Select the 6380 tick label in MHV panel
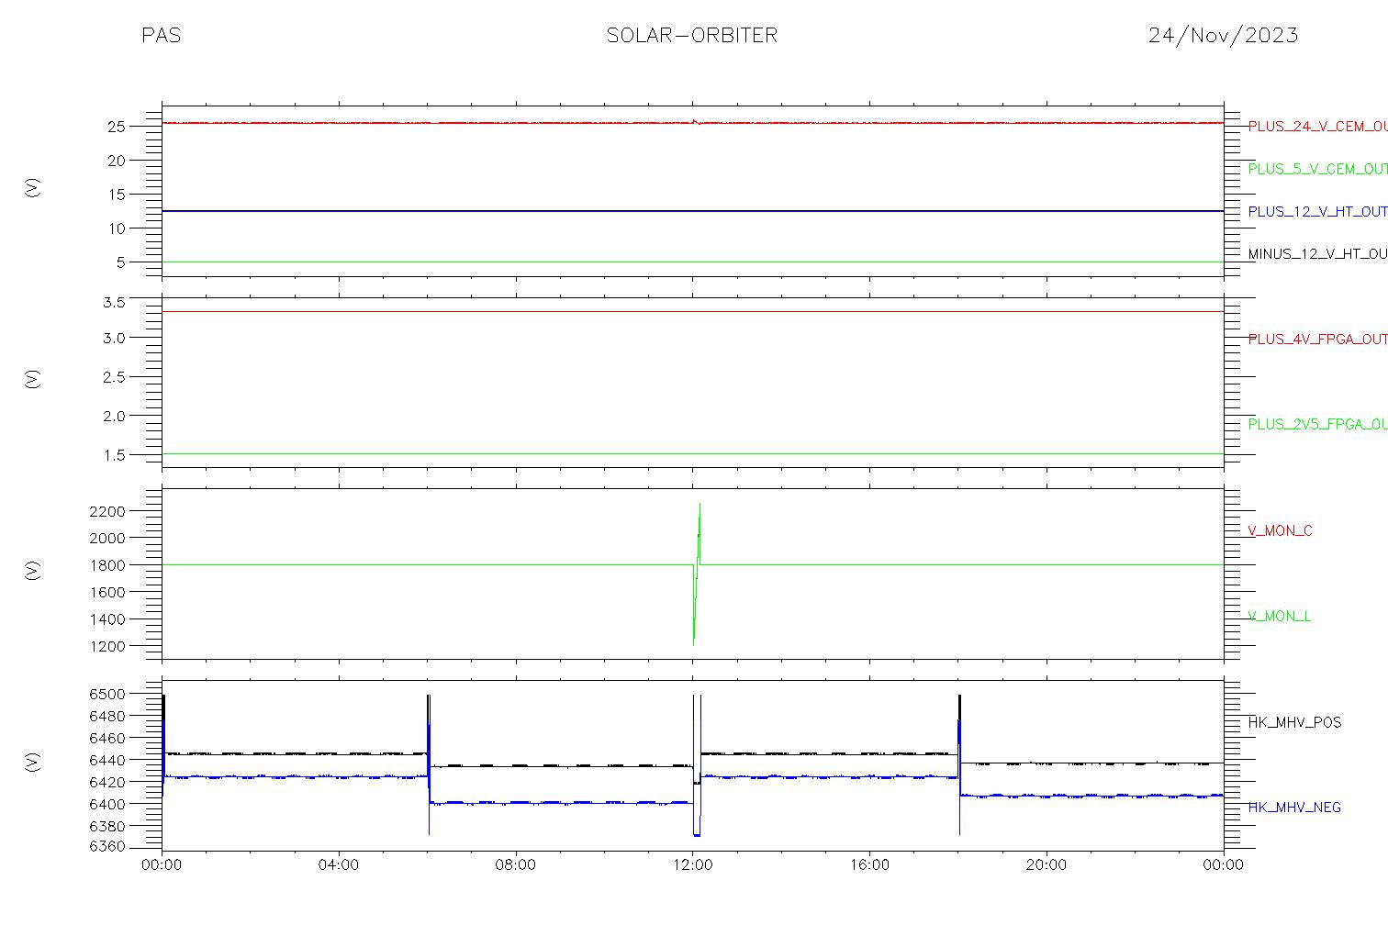The image size is (1388, 936). coord(107,826)
